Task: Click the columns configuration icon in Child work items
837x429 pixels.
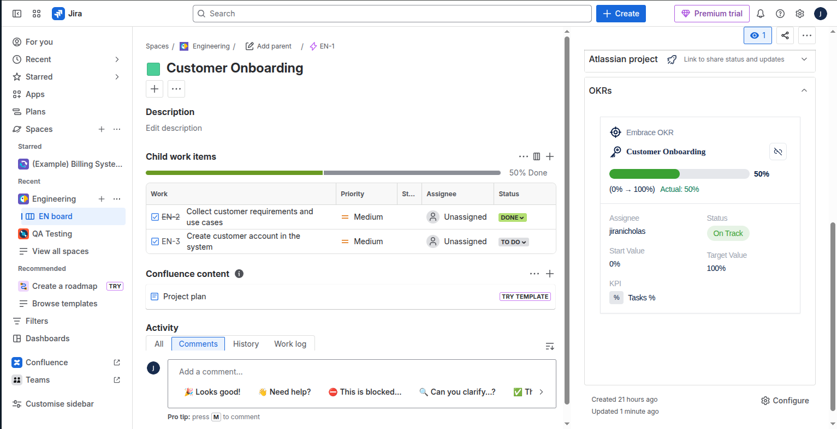Action: [537, 156]
